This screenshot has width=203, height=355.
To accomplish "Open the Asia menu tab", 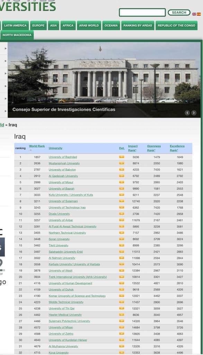I will coord(54,26).
